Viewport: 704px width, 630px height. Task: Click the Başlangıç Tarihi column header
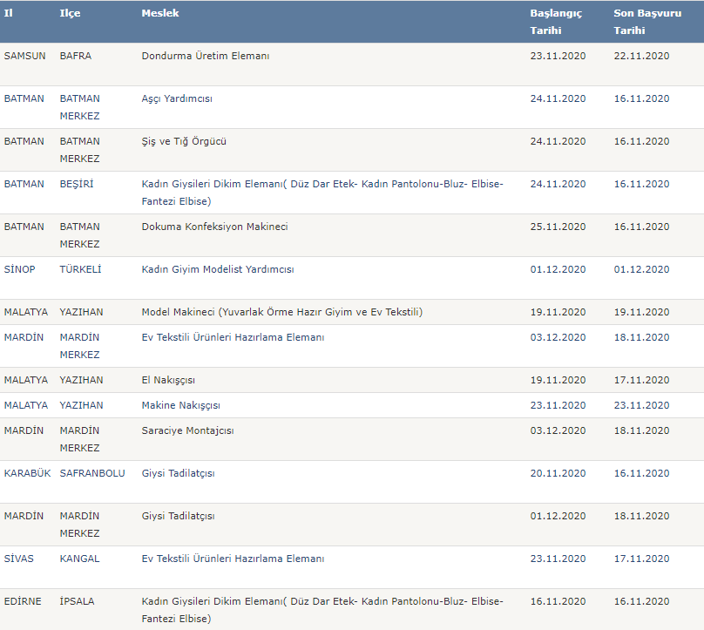pos(555,22)
